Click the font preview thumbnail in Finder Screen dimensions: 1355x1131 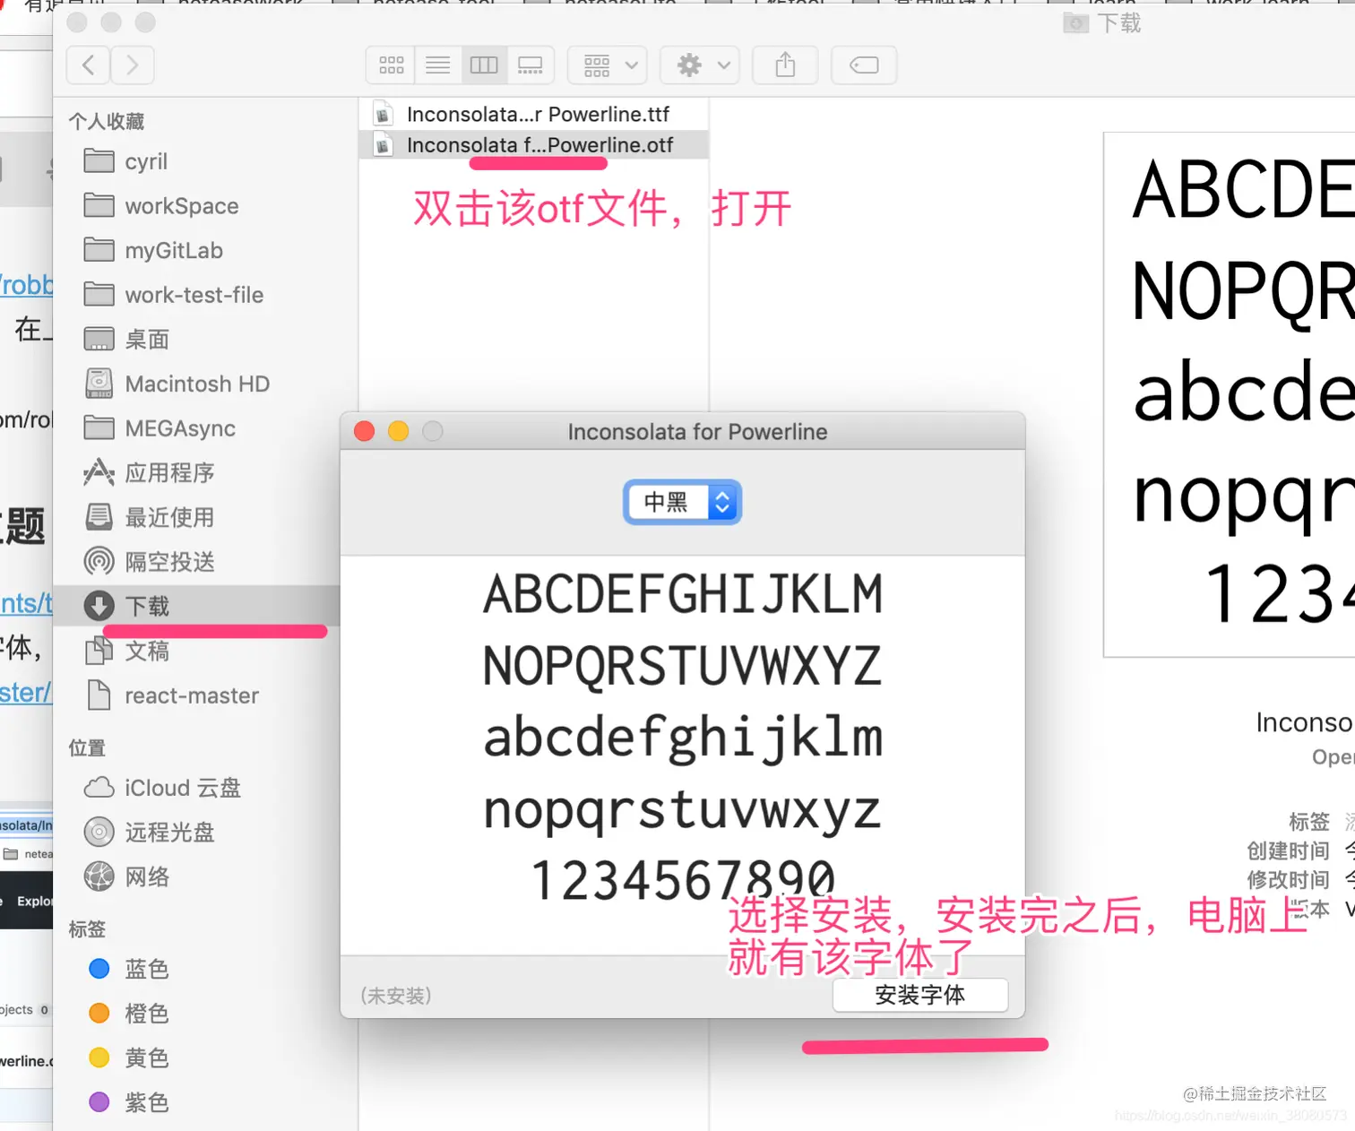[x=1230, y=394]
